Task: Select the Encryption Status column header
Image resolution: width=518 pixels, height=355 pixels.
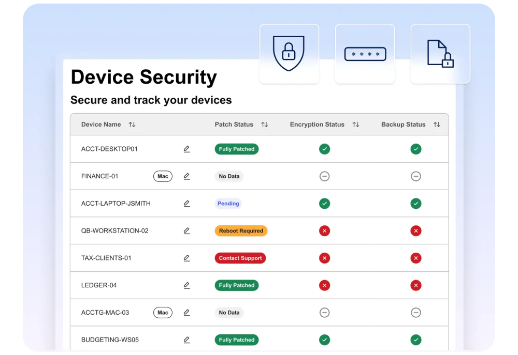Action: pos(317,125)
